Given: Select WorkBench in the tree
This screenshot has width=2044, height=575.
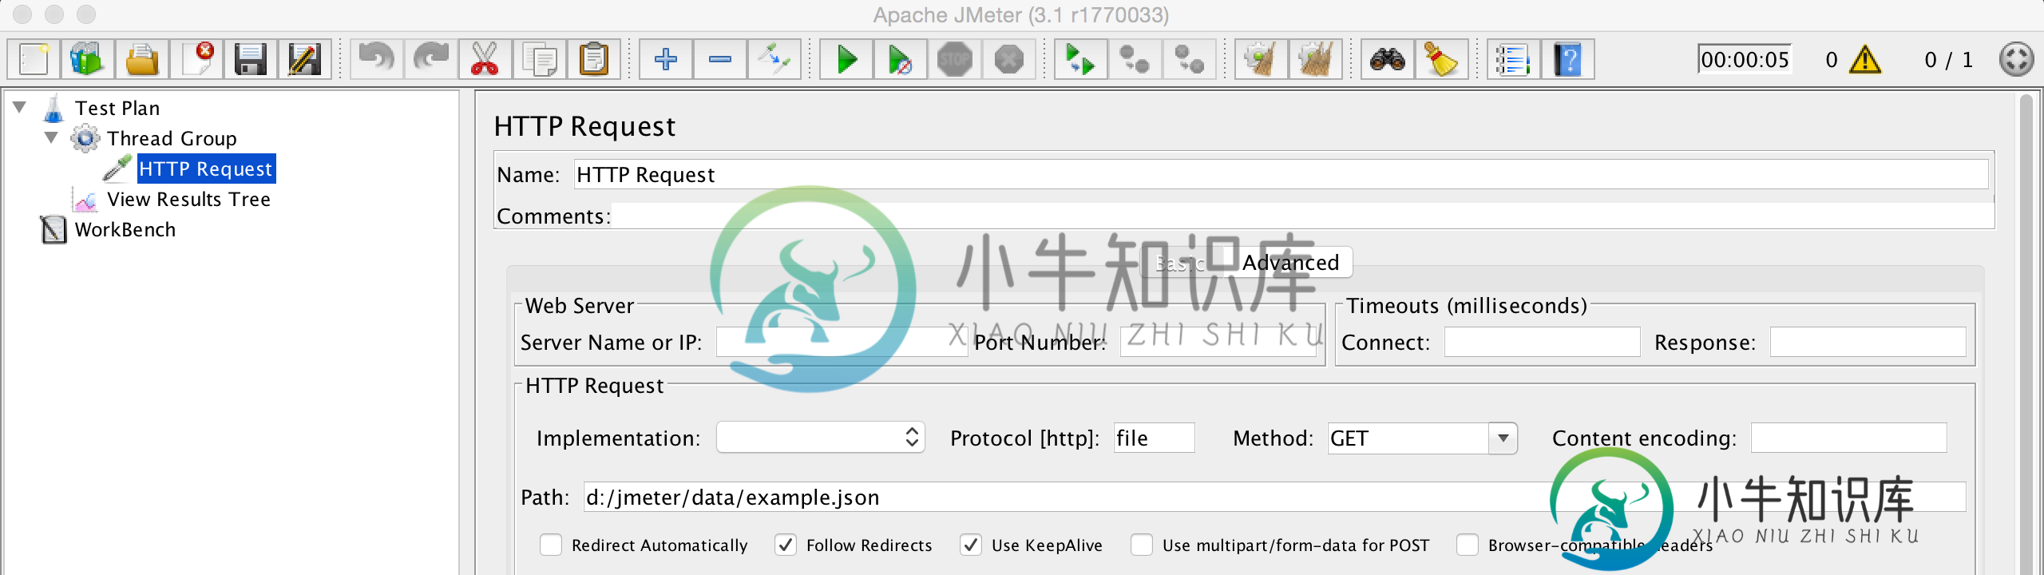Looking at the screenshot, I should point(125,229).
